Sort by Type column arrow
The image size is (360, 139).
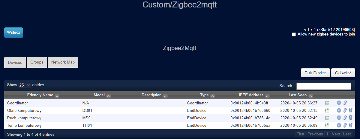pos(213,96)
